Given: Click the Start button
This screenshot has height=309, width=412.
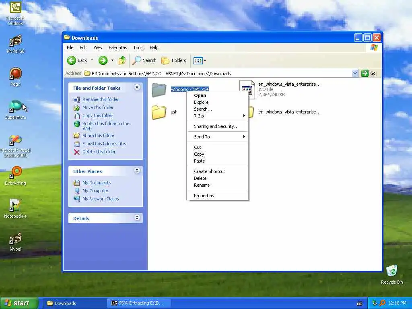Looking at the screenshot, I should (19, 303).
